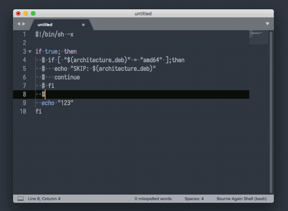Click the next tab right arrow
This screenshot has height=211, width=288.
(x=24, y=24)
